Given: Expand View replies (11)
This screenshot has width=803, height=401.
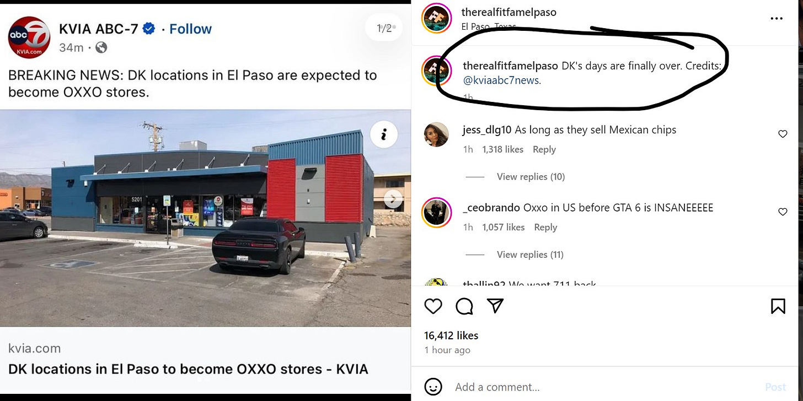Looking at the screenshot, I should [x=530, y=254].
